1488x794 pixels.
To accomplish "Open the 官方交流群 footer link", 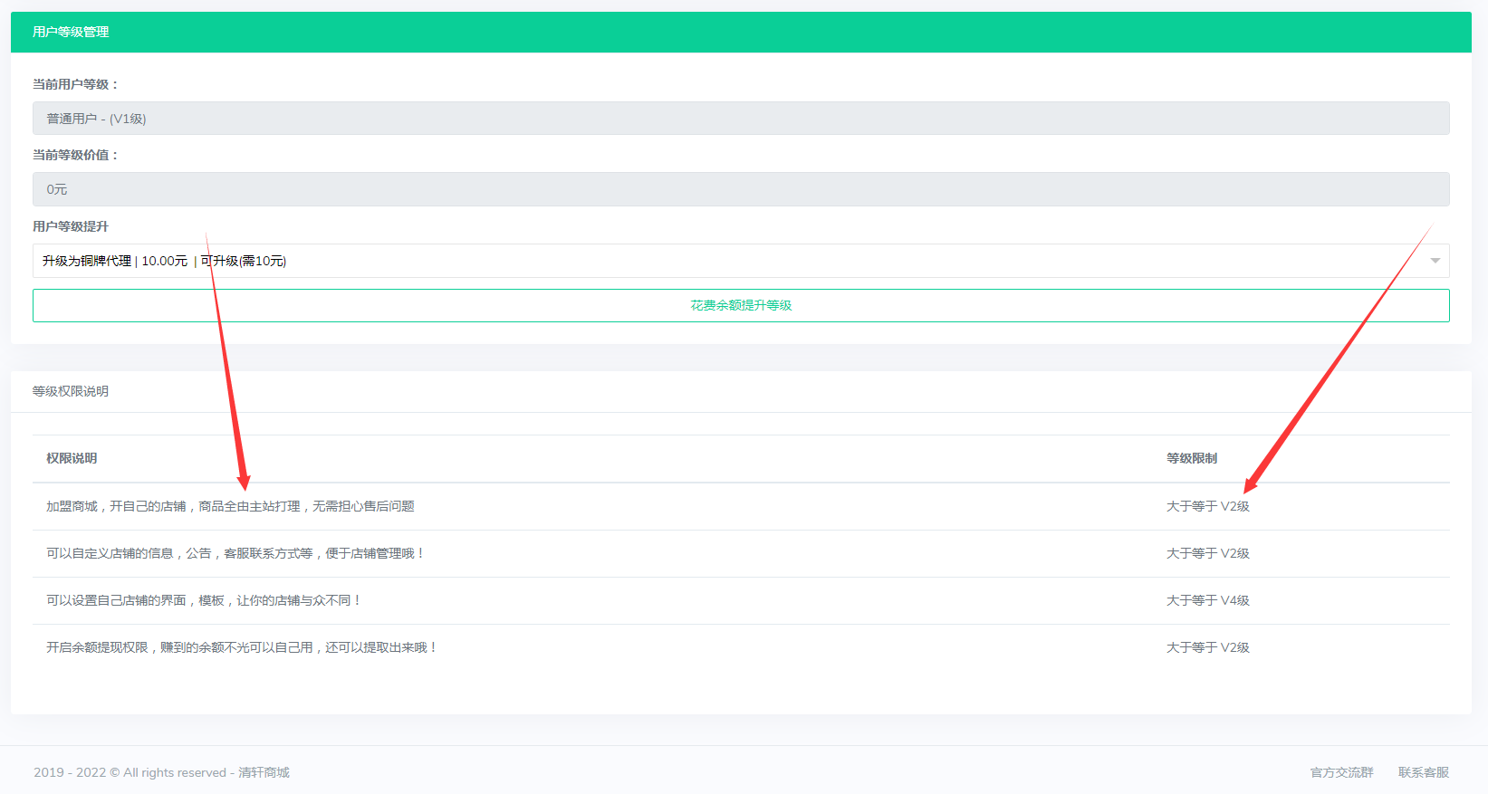I will tap(1341, 772).
